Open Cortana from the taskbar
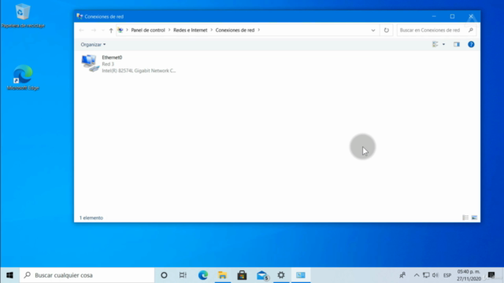Screen dimensions: 504x283 [x=164, y=275]
